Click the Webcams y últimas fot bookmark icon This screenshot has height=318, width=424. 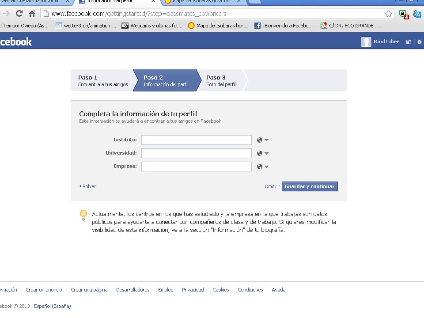pyautogui.click(x=125, y=26)
